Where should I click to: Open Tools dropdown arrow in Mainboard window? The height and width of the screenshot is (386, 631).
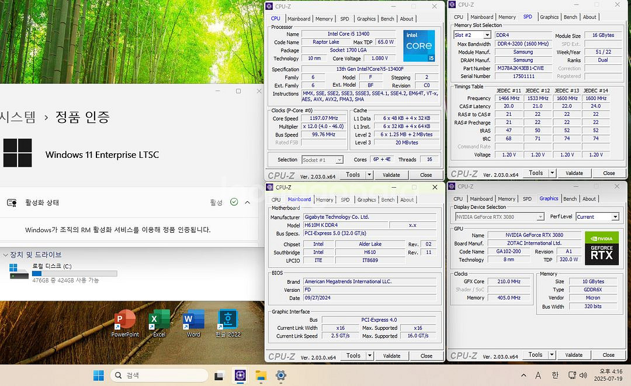click(x=369, y=356)
